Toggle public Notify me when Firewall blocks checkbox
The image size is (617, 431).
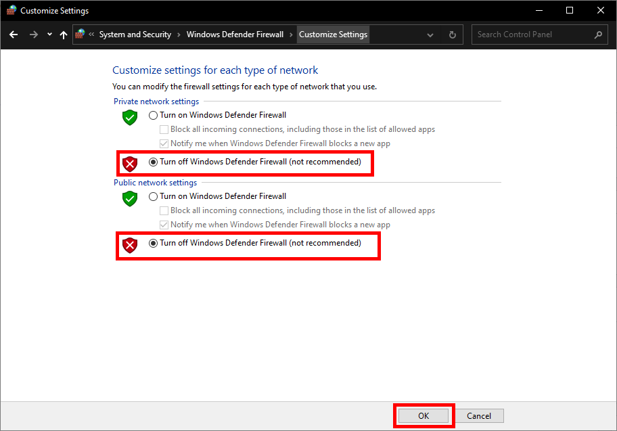point(164,225)
